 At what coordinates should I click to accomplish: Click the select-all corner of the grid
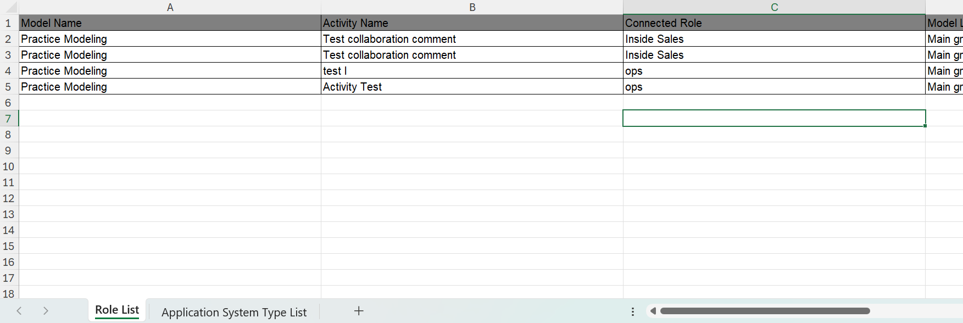[x=9, y=7]
